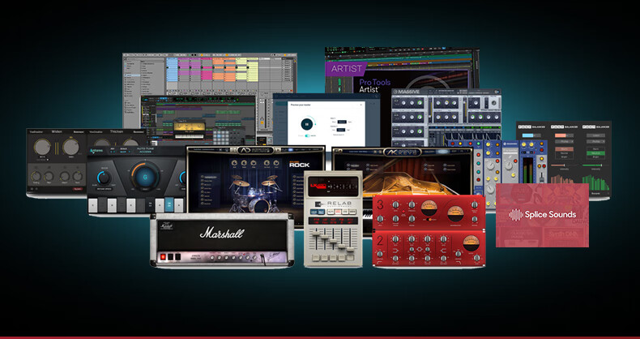
Task: Open the profile dropdown in the middle Balancer panel
Action: (563, 141)
